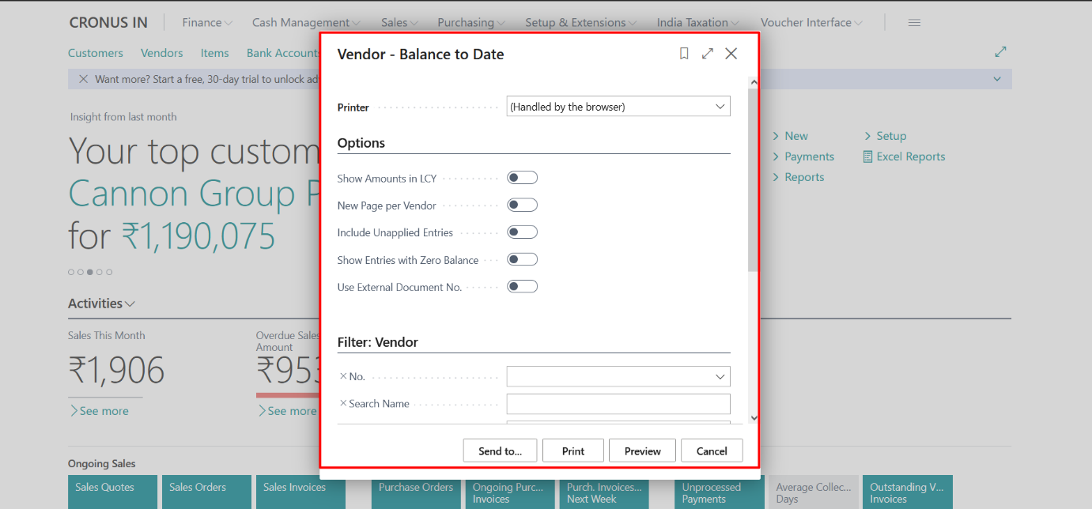Viewport: 1092px width, 509px height.
Task: Switch to the Vendors tab
Action: [x=161, y=53]
